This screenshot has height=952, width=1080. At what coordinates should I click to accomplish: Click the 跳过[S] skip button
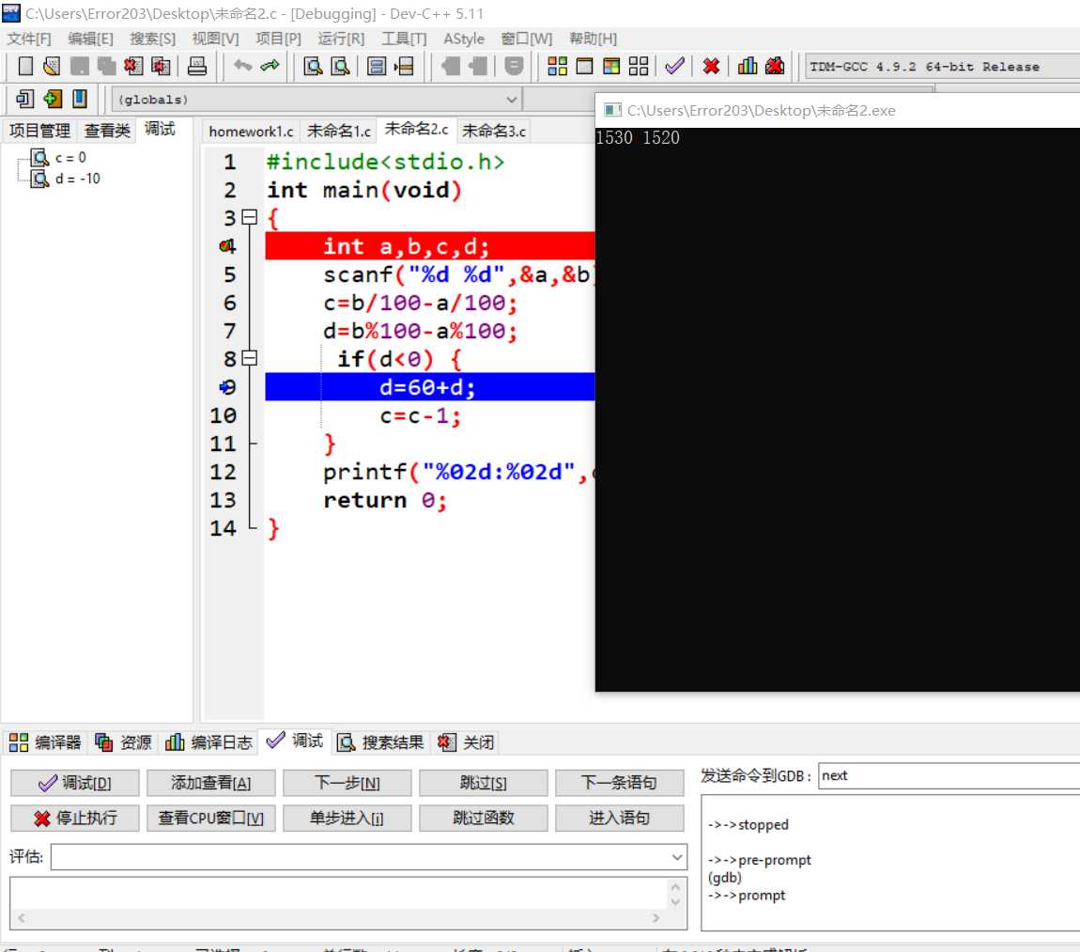pyautogui.click(x=484, y=783)
